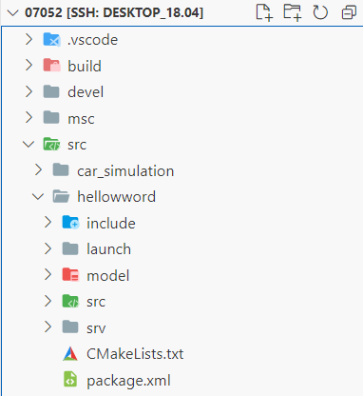Click the blue .vscode folder icon
Viewport: 363px width, 396px height.
point(51,39)
